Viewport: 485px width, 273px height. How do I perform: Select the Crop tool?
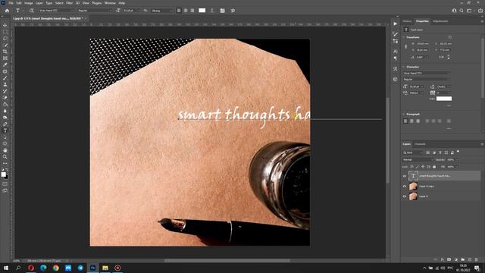point(5,52)
